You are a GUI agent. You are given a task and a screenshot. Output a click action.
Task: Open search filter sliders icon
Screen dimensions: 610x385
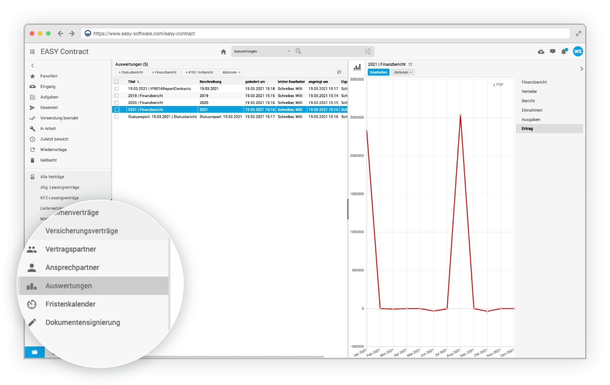coord(368,51)
